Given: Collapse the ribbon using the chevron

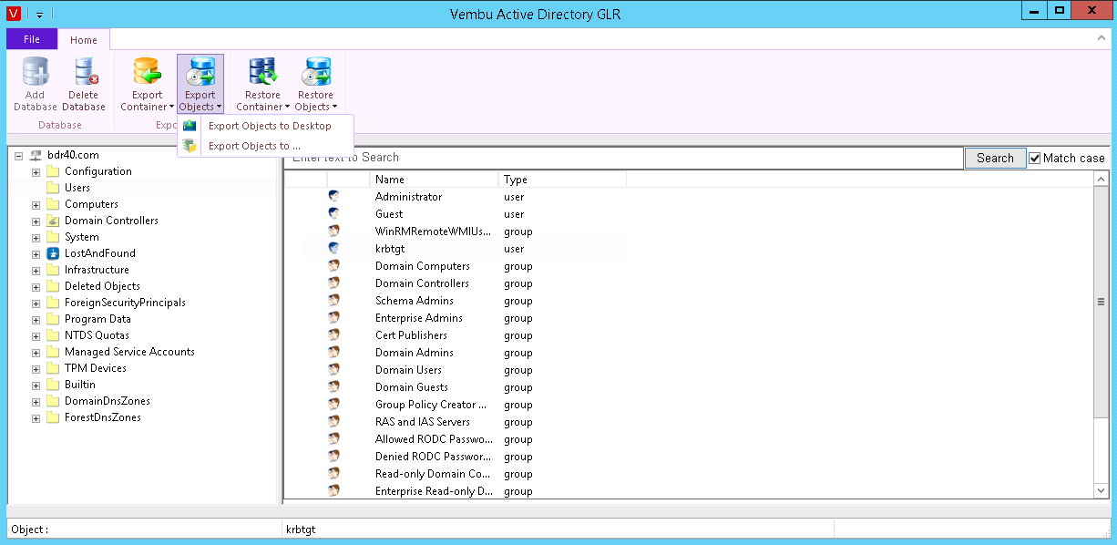Looking at the screenshot, I should [x=1101, y=40].
